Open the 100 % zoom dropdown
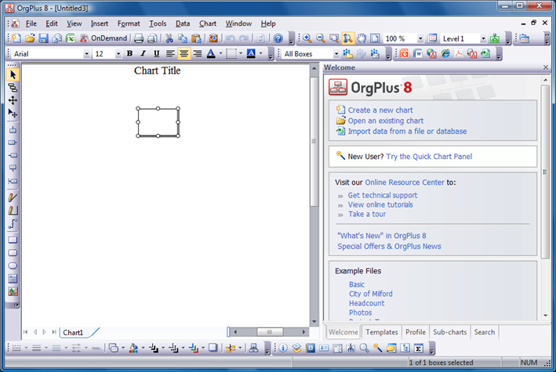Image resolution: width=556 pixels, height=372 pixels. (420, 38)
